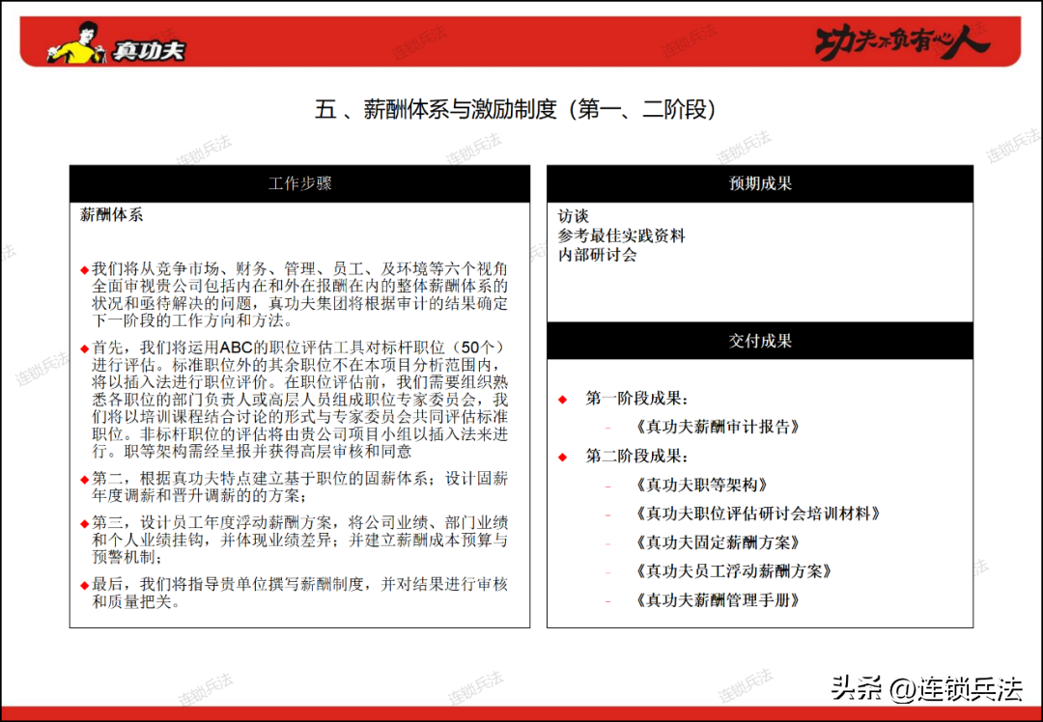Viewport: 1043px width, 722px height.
Task: Click the paragraph starting 首先，我们将运用ABC
Action: tap(299, 399)
